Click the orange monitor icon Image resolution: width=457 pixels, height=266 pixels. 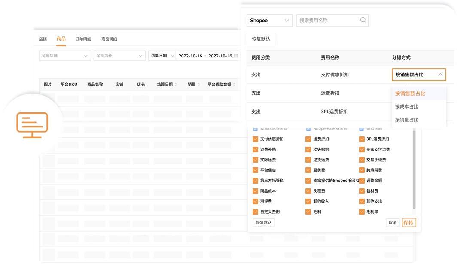pos(32,125)
